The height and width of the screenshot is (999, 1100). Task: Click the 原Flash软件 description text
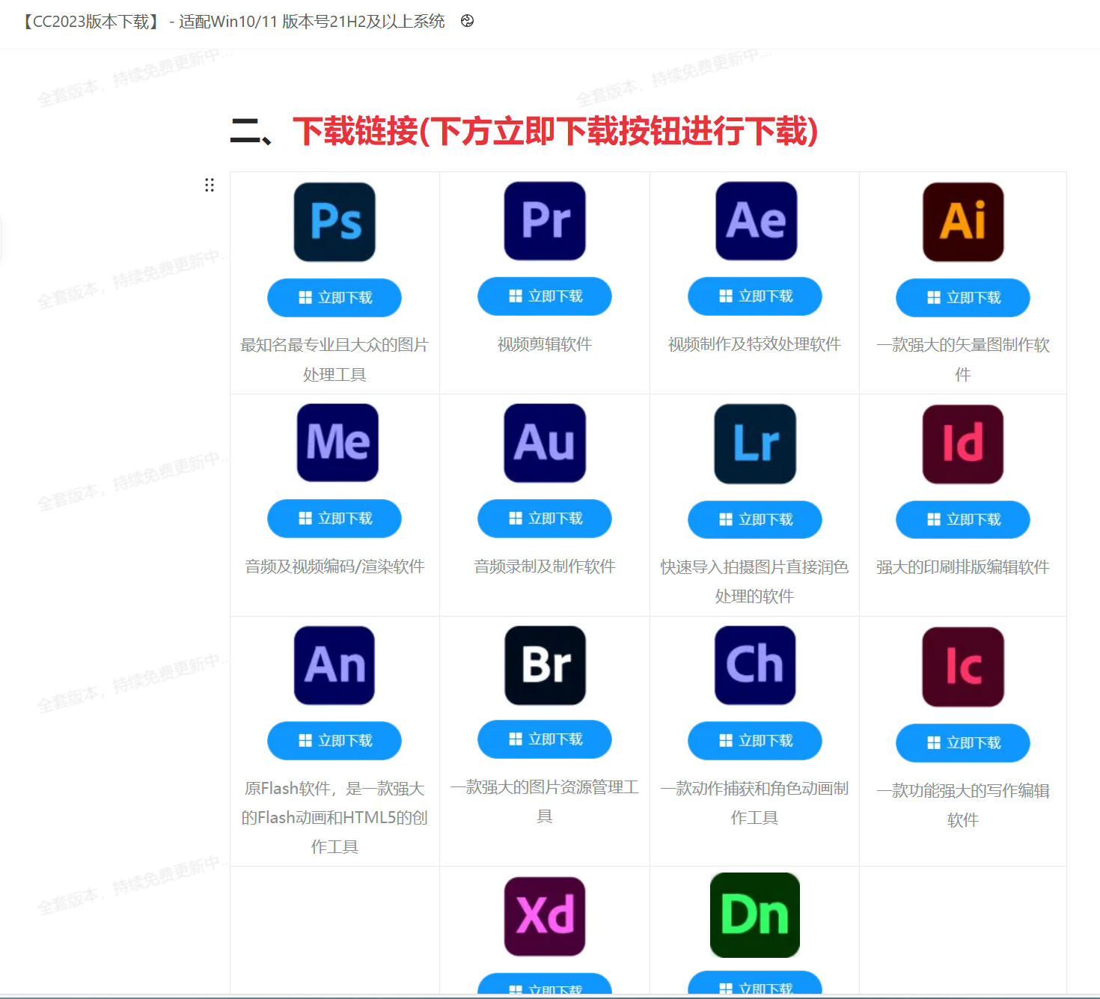coord(334,818)
